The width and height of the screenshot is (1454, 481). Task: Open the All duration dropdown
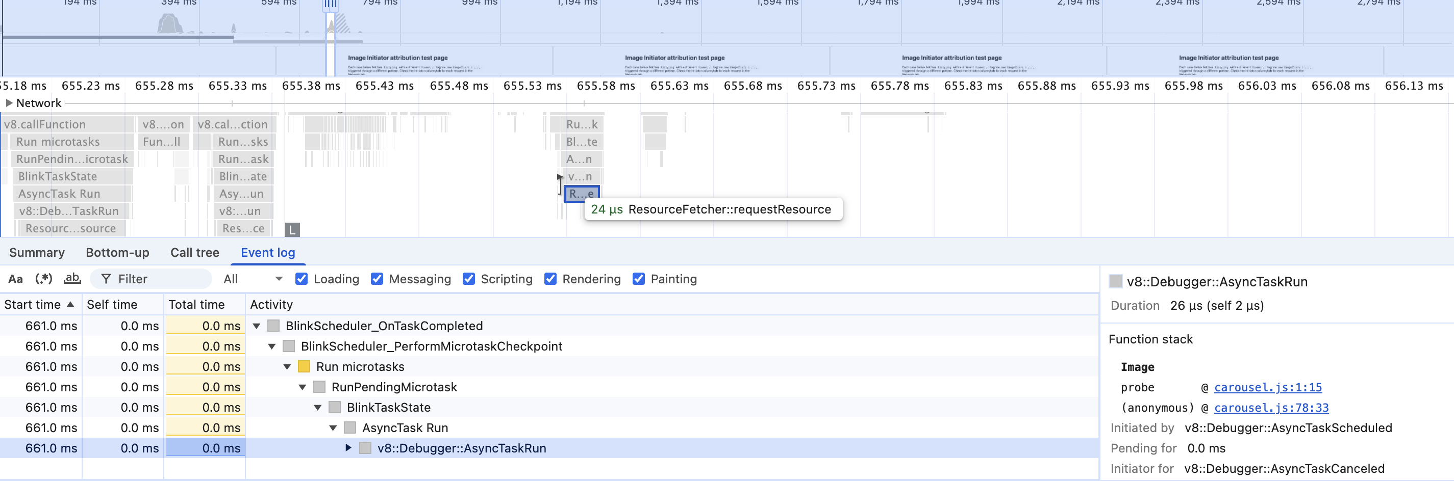pos(253,279)
